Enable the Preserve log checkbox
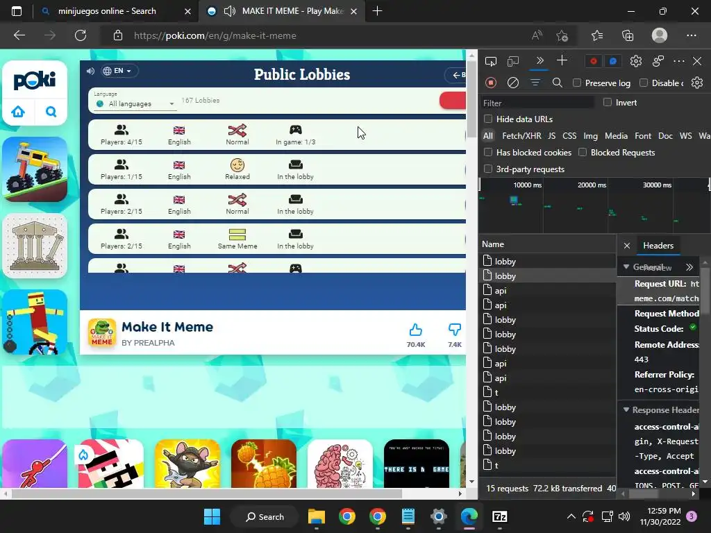This screenshot has height=533, width=711. (577, 83)
